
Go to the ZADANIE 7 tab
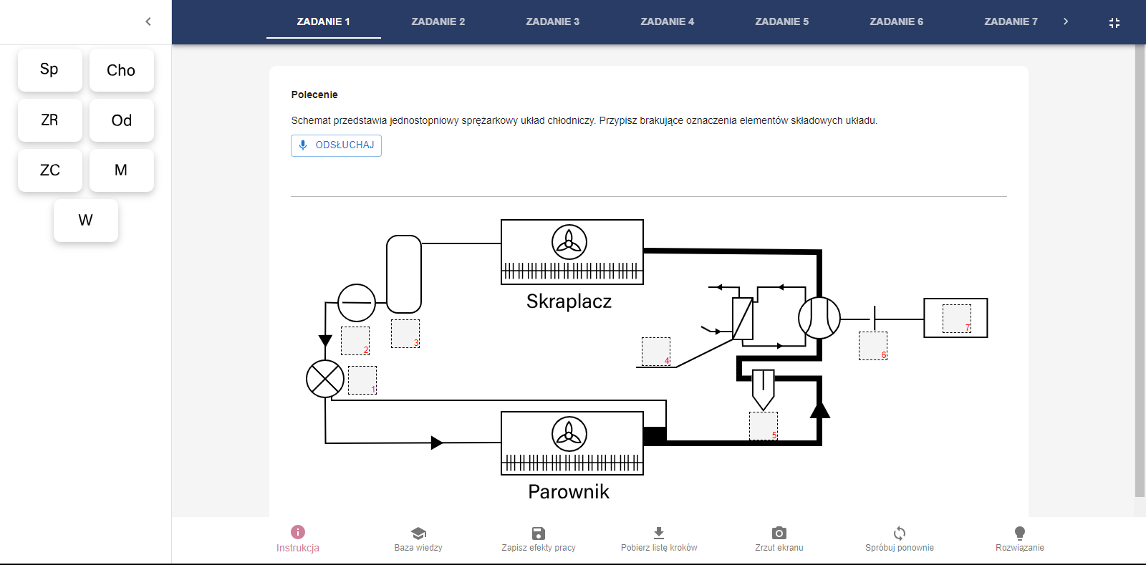tap(1011, 21)
